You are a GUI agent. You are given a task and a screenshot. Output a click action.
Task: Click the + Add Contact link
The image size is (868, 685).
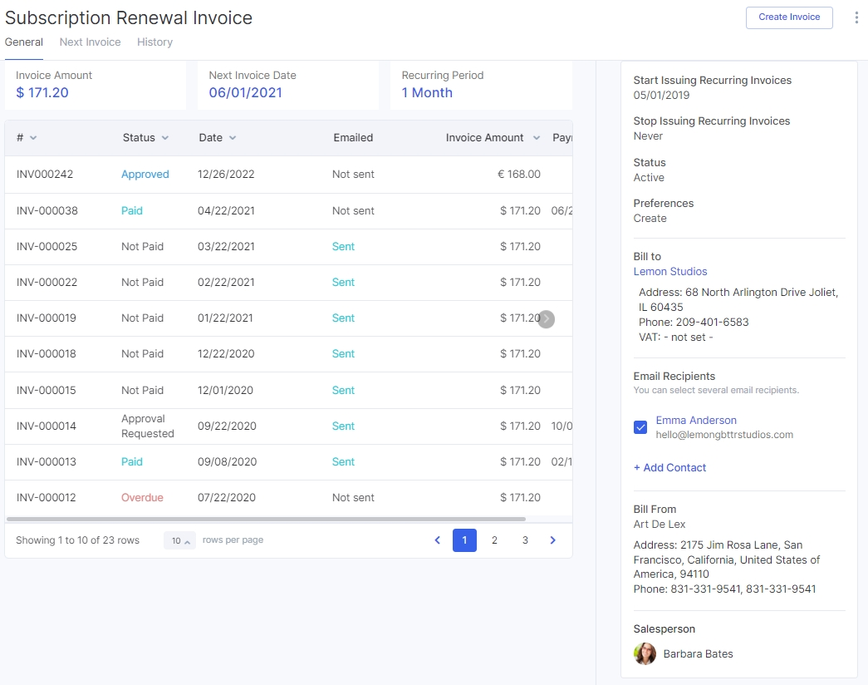click(669, 468)
